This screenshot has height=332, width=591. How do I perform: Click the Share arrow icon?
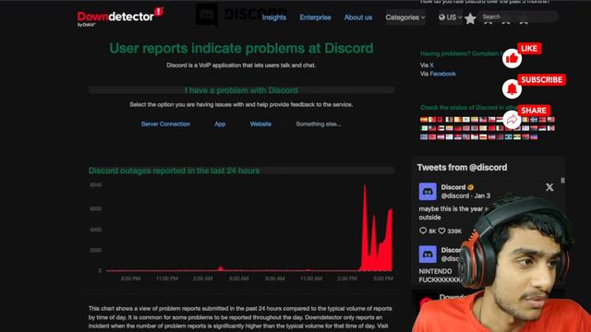[512, 120]
